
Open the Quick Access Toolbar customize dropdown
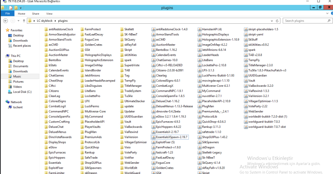click(x=21, y=8)
